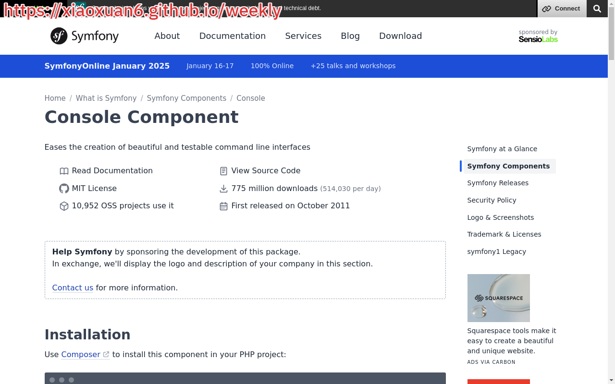Open the Services menu item
Viewport: 615px width, 384px height.
[303, 36]
